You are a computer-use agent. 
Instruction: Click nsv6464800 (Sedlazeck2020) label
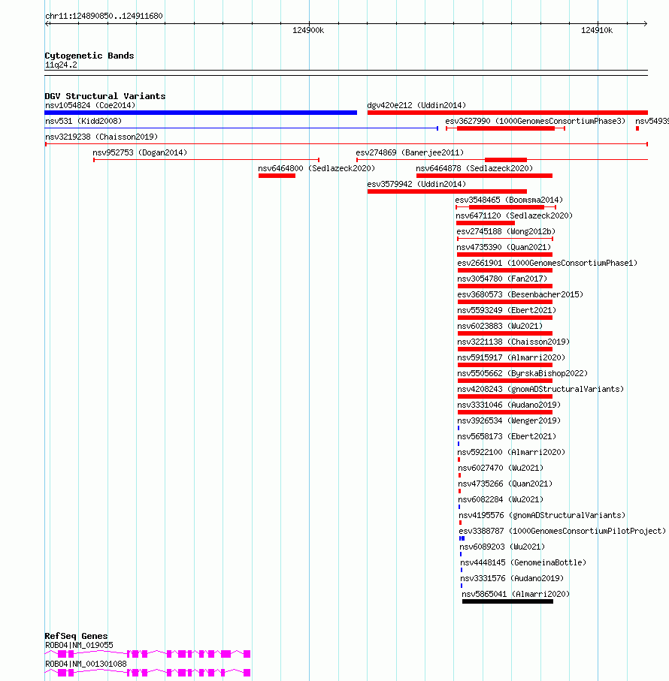316,168
